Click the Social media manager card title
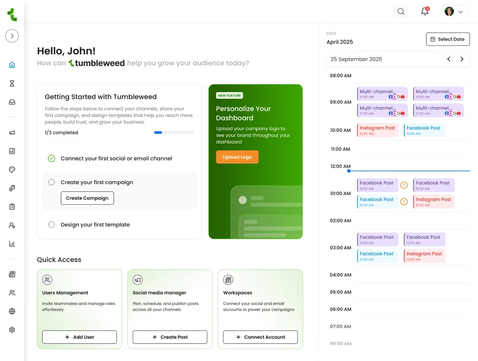478x361 pixels. (160, 293)
